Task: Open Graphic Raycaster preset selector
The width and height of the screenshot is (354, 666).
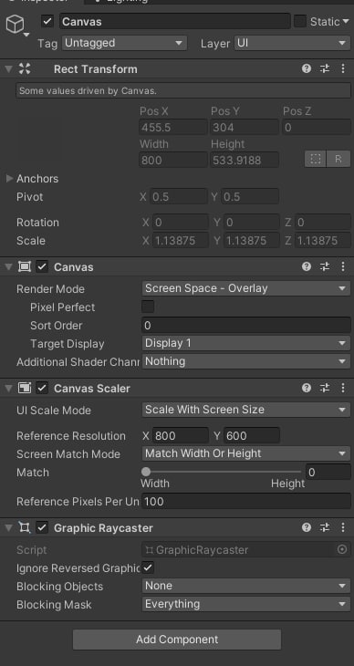Action: tap(325, 527)
